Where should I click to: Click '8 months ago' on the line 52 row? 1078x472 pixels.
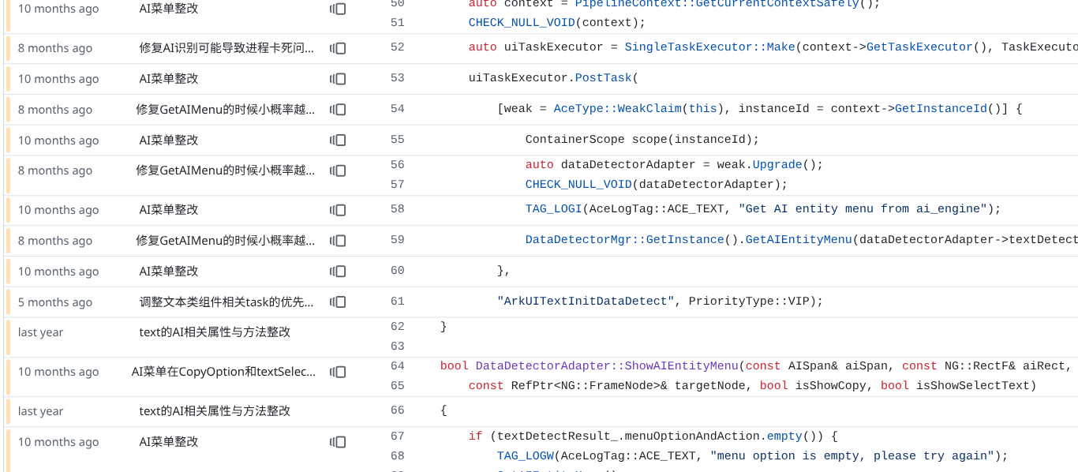[55, 48]
